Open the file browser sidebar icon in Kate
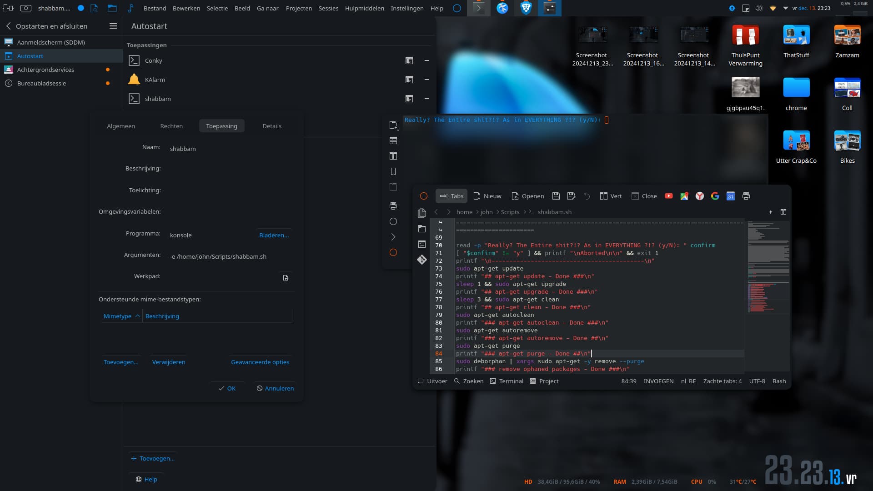Viewport: 873px width, 491px height. click(422, 229)
